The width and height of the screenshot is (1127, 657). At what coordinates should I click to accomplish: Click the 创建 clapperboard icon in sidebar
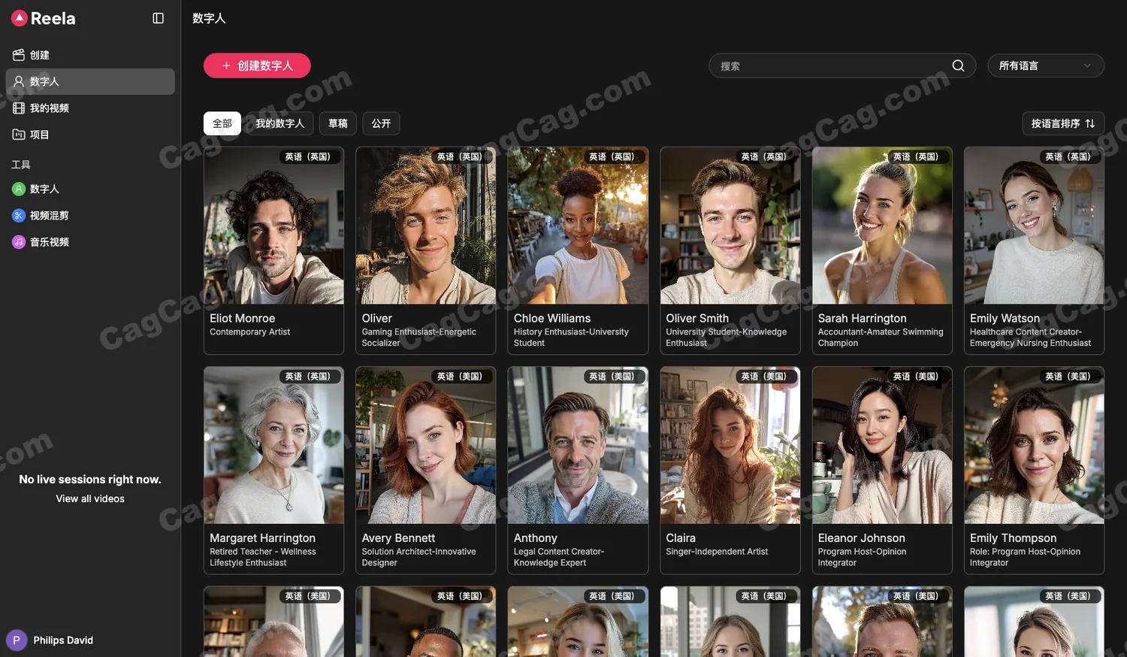(19, 55)
